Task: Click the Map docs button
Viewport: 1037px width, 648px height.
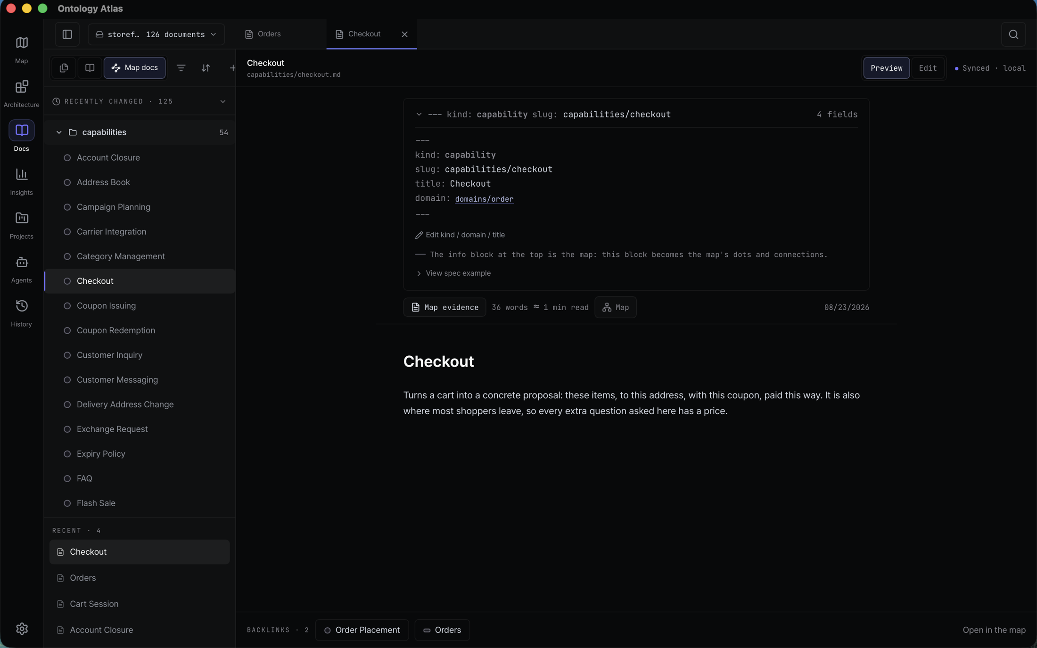Action: [x=134, y=68]
